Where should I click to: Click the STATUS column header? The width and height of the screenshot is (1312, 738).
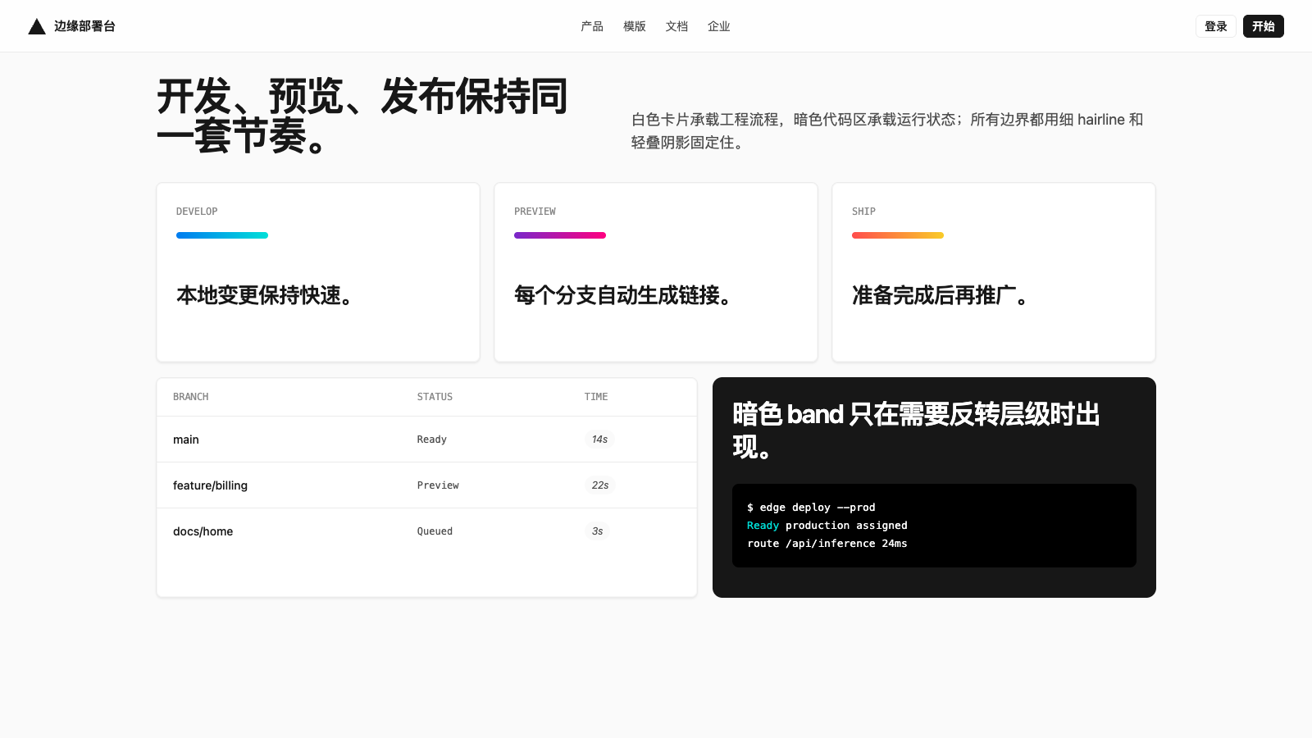[435, 397]
